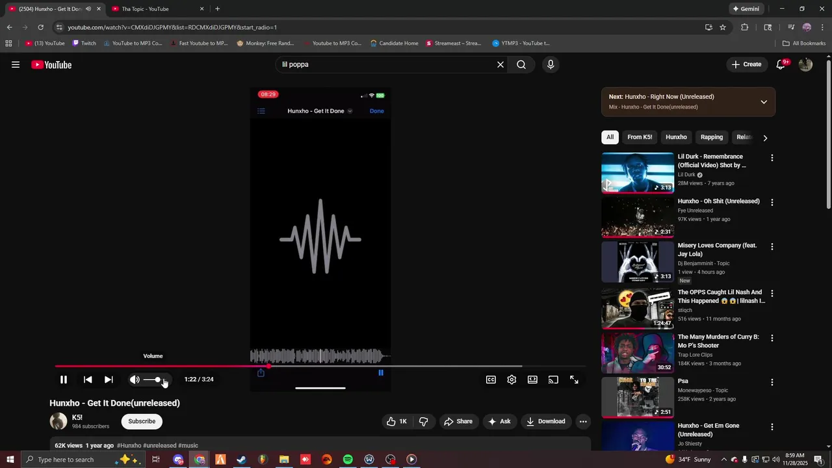
Task: Skip to next video
Action: (109, 380)
